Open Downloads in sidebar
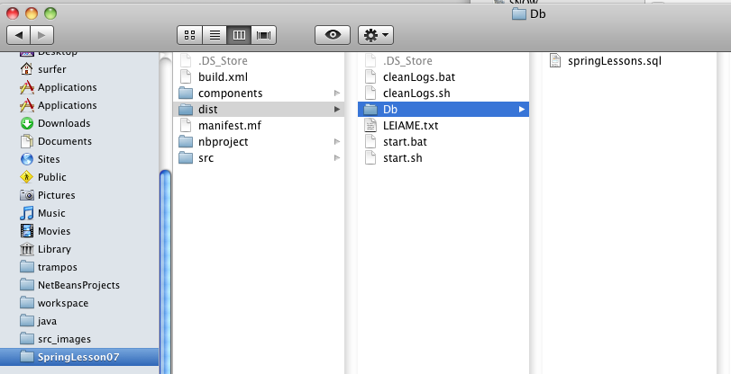The width and height of the screenshot is (731, 374). click(x=79, y=123)
